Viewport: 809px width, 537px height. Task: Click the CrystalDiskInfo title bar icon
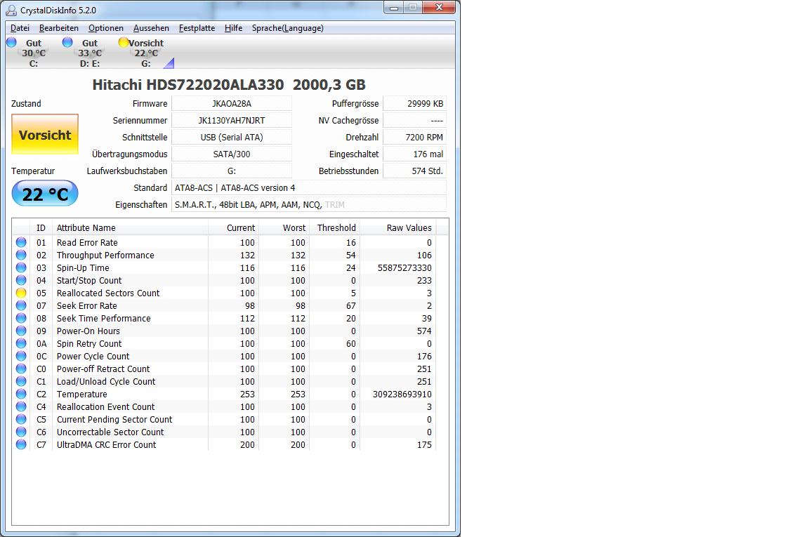pyautogui.click(x=11, y=10)
